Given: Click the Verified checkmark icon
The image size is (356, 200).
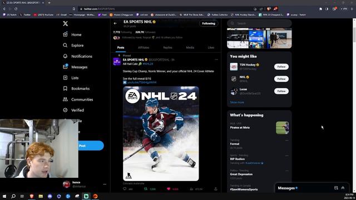Looking at the screenshot, I should pos(65,110).
